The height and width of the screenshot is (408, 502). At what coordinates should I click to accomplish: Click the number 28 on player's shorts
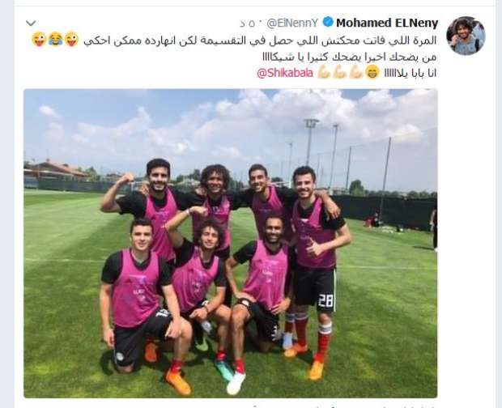(x=325, y=301)
